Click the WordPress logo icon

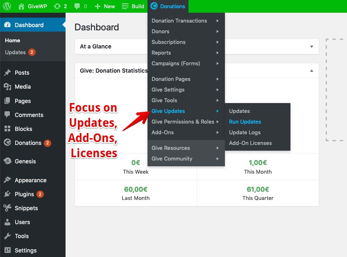(x=7, y=6)
